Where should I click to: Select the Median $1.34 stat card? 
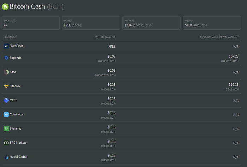[x=212, y=23]
